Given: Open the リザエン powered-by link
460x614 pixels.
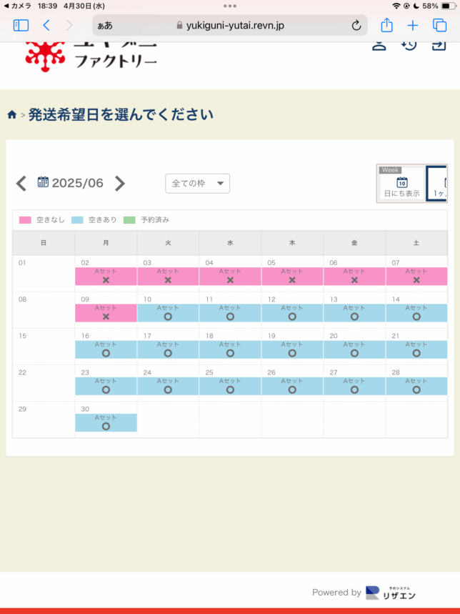Looking at the screenshot, I should 391,593.
